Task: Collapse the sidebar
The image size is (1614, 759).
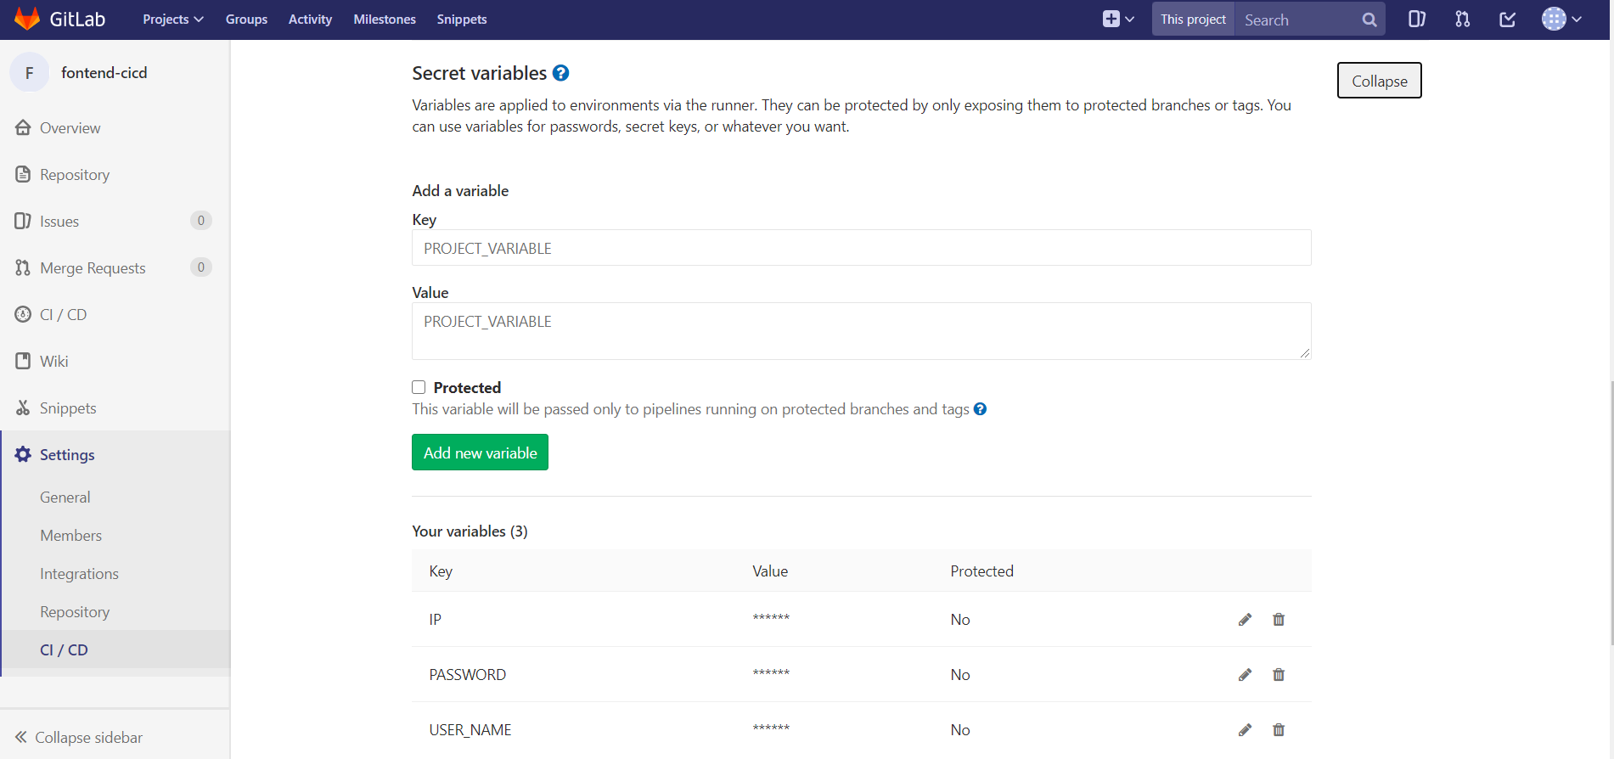Action: click(x=79, y=737)
